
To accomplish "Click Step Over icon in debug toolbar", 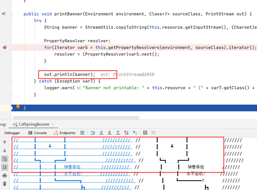I will pyautogui.click(x=93, y=132).
